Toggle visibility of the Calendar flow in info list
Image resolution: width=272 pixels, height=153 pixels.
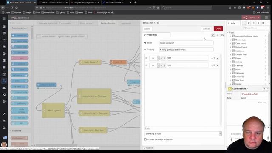pyautogui.click(x=265, y=65)
